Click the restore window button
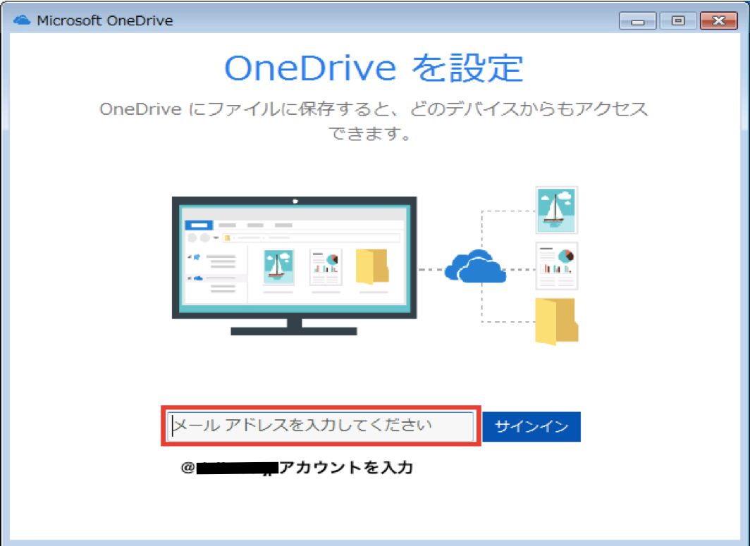 677,20
